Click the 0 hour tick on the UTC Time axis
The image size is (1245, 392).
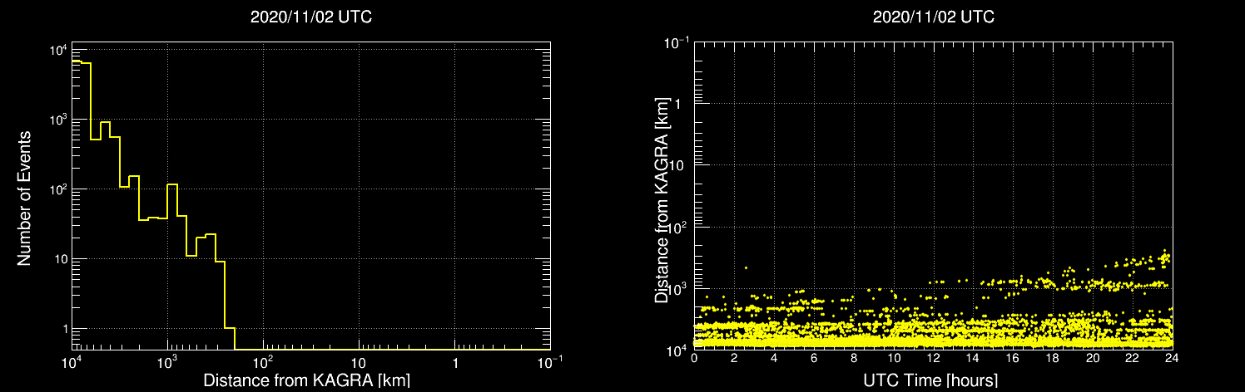pyautogui.click(x=694, y=358)
